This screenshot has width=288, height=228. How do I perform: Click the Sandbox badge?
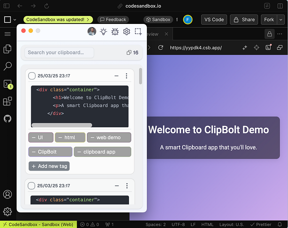point(158,19)
